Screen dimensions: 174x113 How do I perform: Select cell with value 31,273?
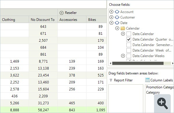tap(43, 103)
